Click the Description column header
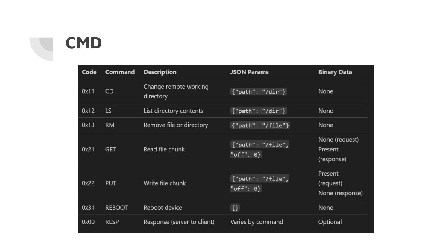Image resolution: width=431 pixels, height=242 pixels. click(x=160, y=72)
